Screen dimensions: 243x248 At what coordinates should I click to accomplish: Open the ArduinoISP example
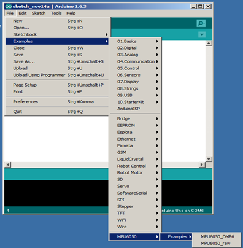point(135,109)
